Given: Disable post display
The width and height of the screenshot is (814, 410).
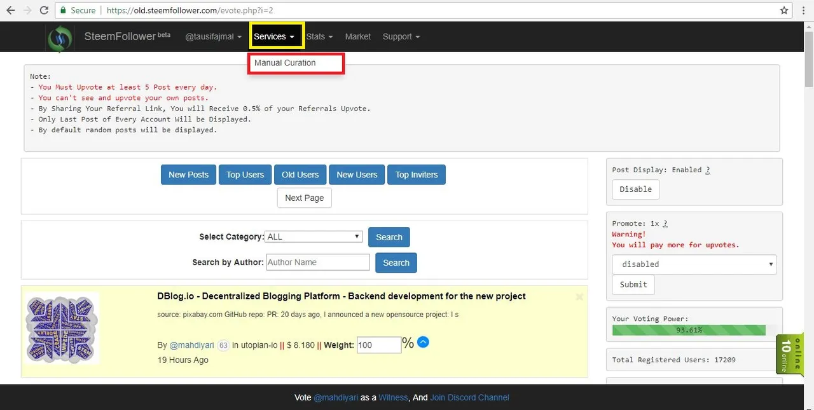Looking at the screenshot, I should click(x=636, y=189).
